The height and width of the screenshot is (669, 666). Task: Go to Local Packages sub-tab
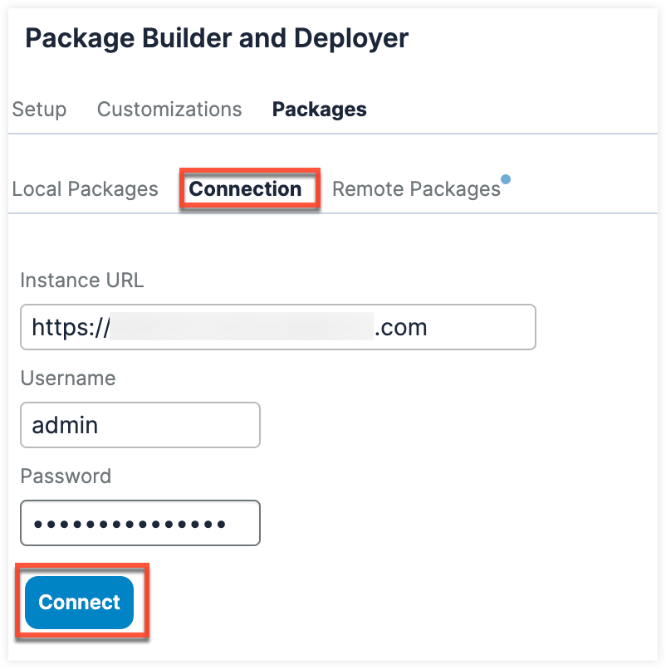pyautogui.click(x=85, y=189)
